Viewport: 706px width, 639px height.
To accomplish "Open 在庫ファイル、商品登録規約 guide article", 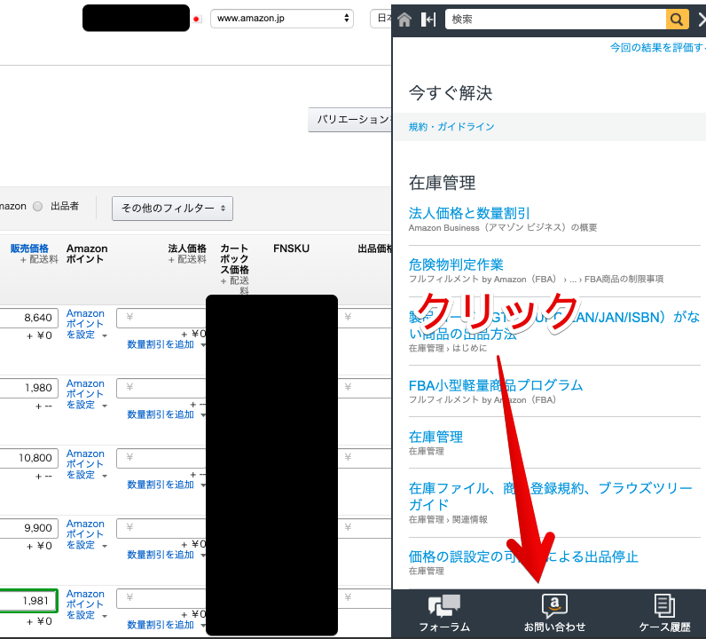I will (x=550, y=496).
